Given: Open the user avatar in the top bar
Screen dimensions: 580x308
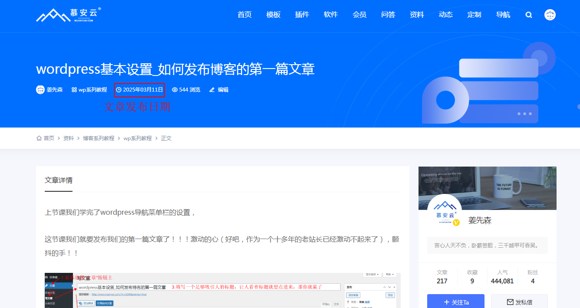Looking at the screenshot, I should click(x=550, y=15).
